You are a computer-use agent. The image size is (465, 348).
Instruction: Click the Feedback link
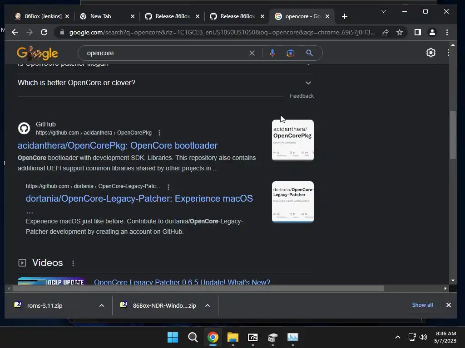302,96
